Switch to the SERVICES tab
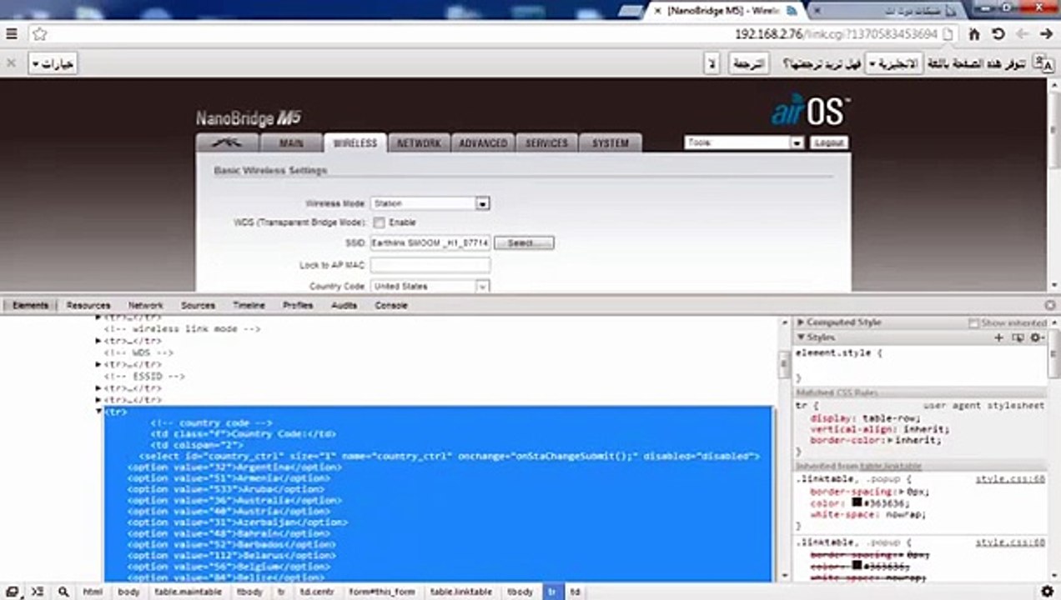 coord(546,143)
